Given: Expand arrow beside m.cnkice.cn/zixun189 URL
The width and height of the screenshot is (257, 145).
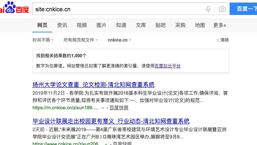Looking at the screenshot, I should pyautogui.click(x=103, y=108).
